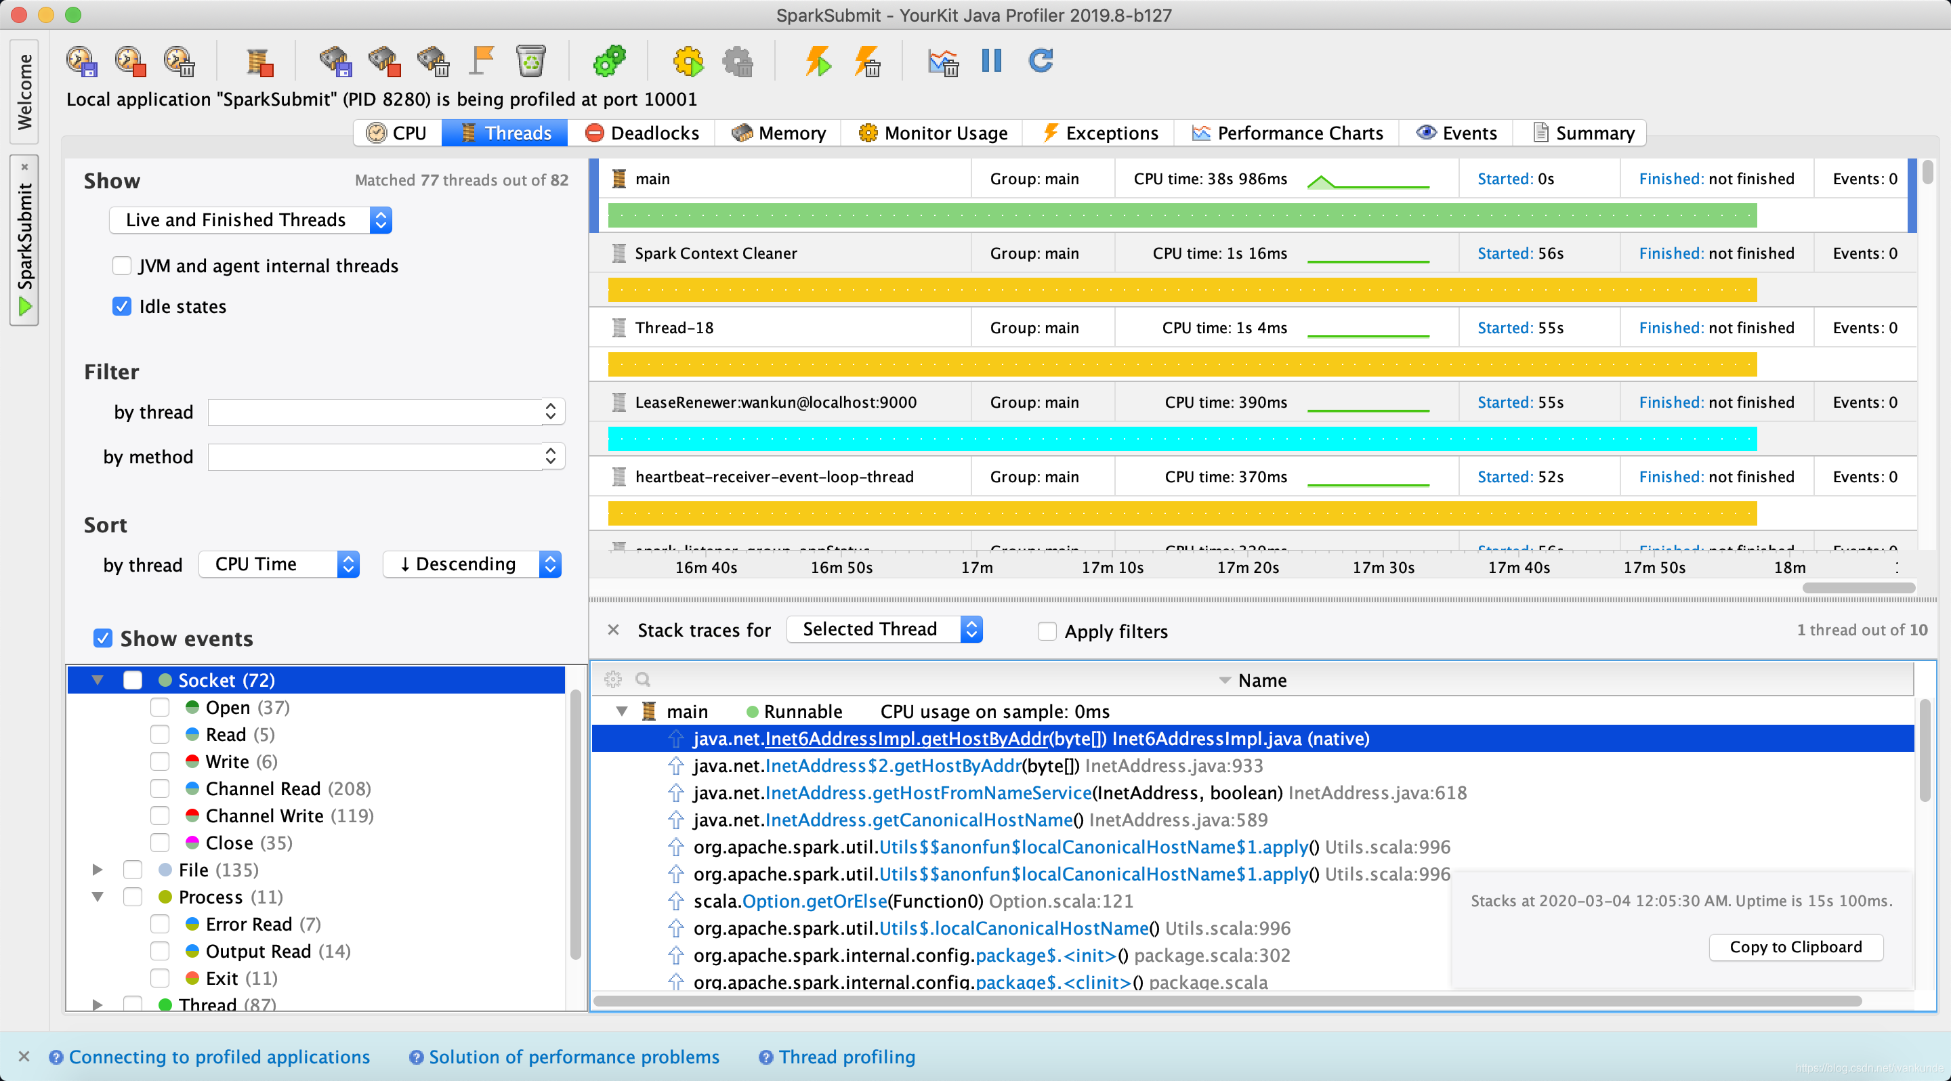Uncheck the Idle states checkbox
1951x1081 pixels.
[x=122, y=307]
